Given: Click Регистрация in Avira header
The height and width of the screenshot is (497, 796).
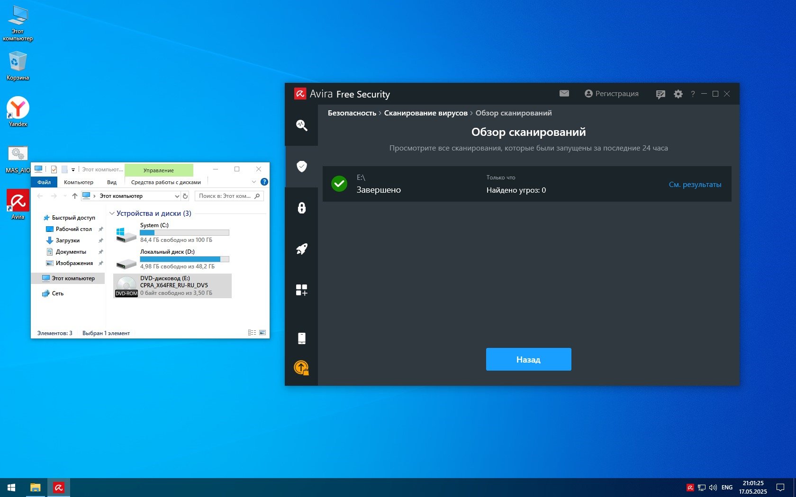Looking at the screenshot, I should coord(611,94).
